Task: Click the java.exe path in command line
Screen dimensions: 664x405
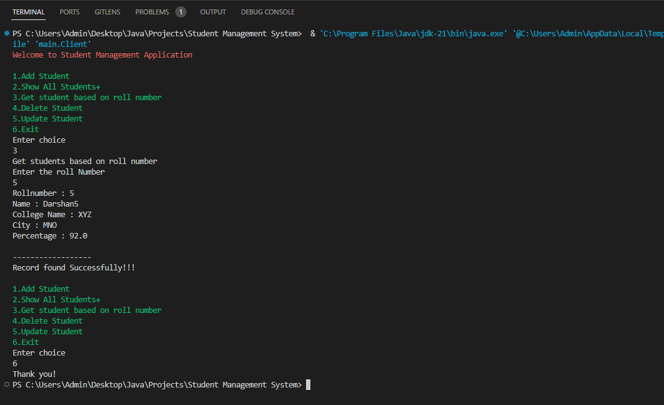Action: tap(413, 33)
